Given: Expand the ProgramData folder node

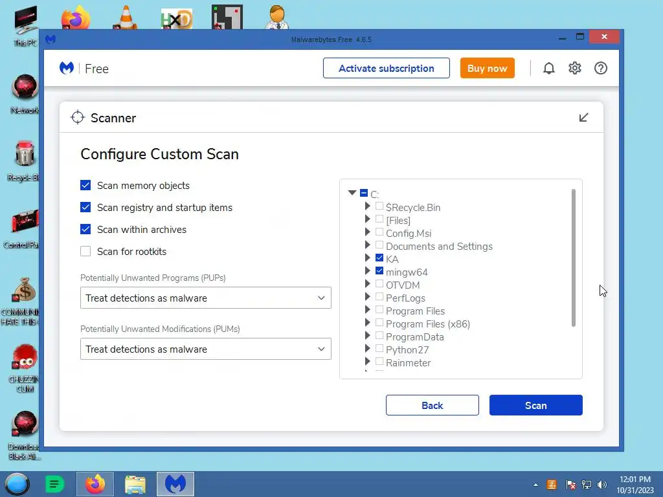Looking at the screenshot, I should coord(368,336).
